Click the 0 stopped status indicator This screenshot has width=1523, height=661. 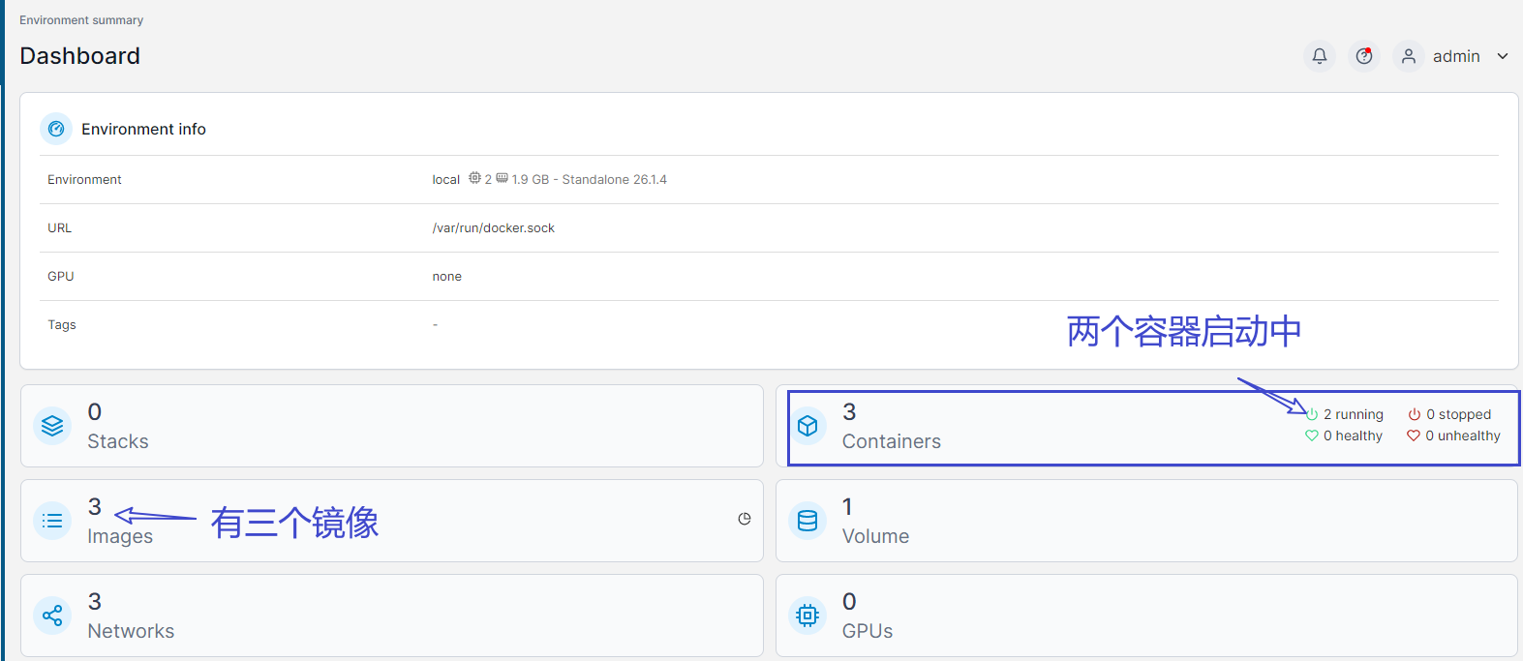click(1449, 414)
